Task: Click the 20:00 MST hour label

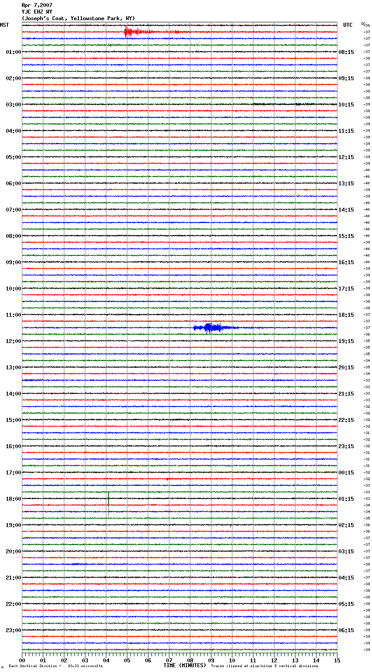Action: click(x=14, y=552)
